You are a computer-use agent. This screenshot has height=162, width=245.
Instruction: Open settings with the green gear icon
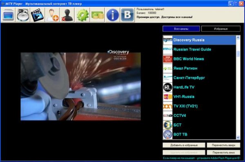click(82, 15)
